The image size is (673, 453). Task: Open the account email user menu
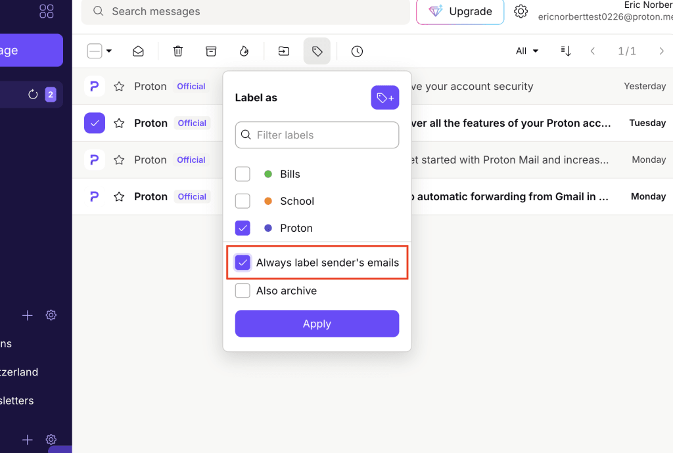[605, 11]
